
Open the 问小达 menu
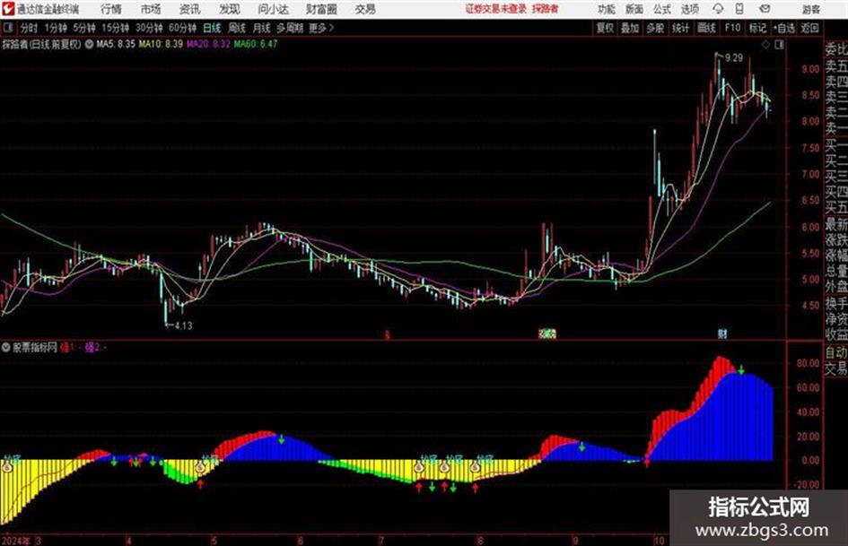point(273,9)
